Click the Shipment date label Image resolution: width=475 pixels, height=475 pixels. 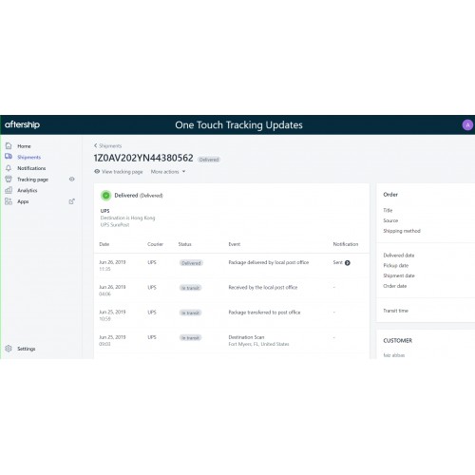click(399, 275)
